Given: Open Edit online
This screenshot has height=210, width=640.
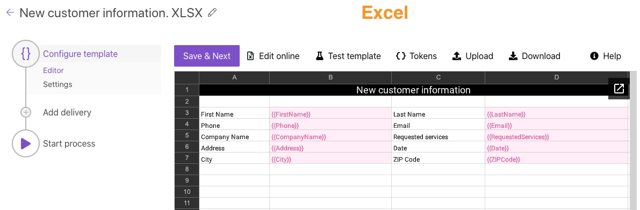Looking at the screenshot, I should click(273, 56).
